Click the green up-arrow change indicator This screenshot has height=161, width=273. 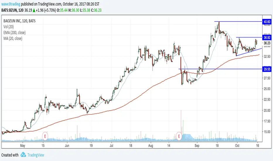pos(34,11)
